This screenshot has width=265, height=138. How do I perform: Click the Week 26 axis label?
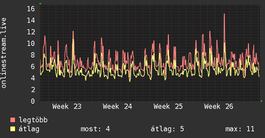coord(218,107)
